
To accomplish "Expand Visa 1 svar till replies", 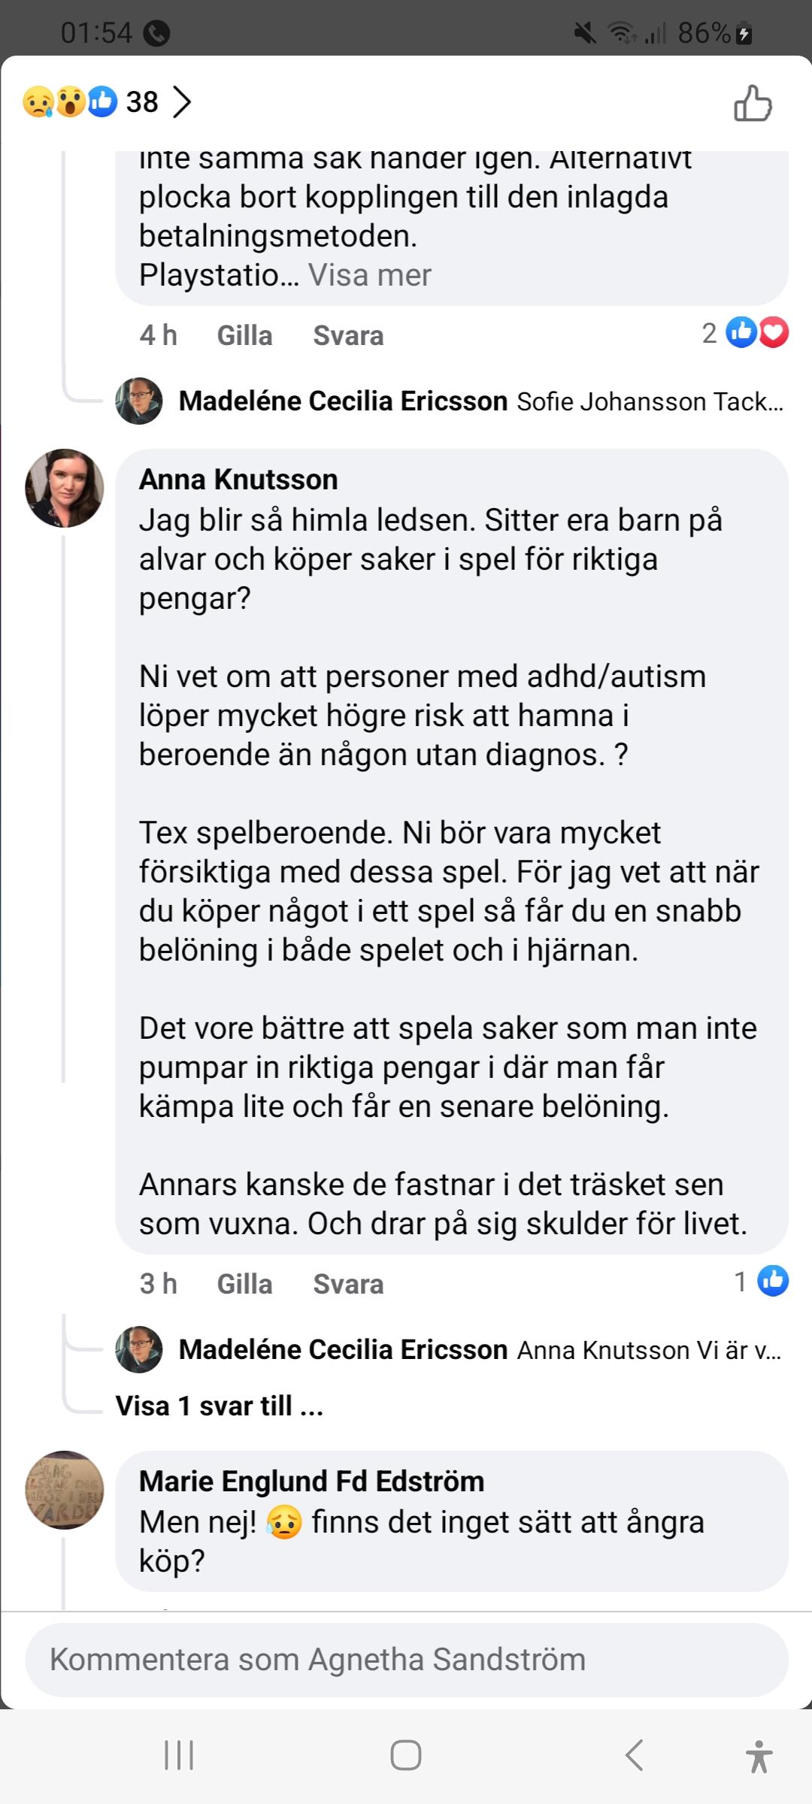I will [x=219, y=1406].
